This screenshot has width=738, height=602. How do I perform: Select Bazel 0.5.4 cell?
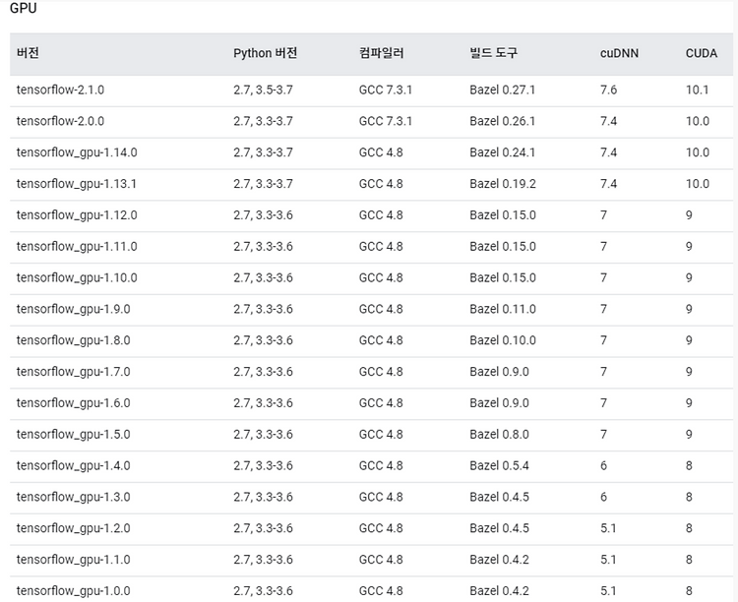499,465
